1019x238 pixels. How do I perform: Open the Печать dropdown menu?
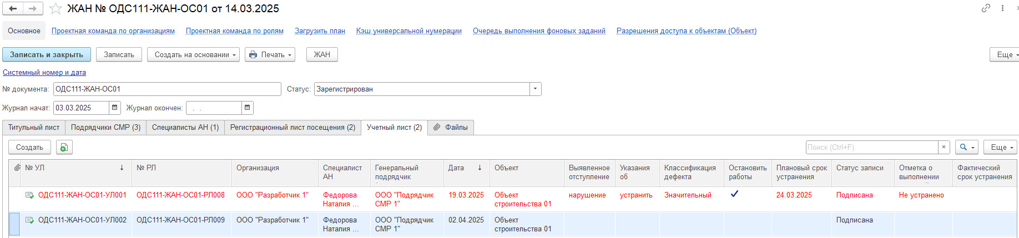(270, 55)
